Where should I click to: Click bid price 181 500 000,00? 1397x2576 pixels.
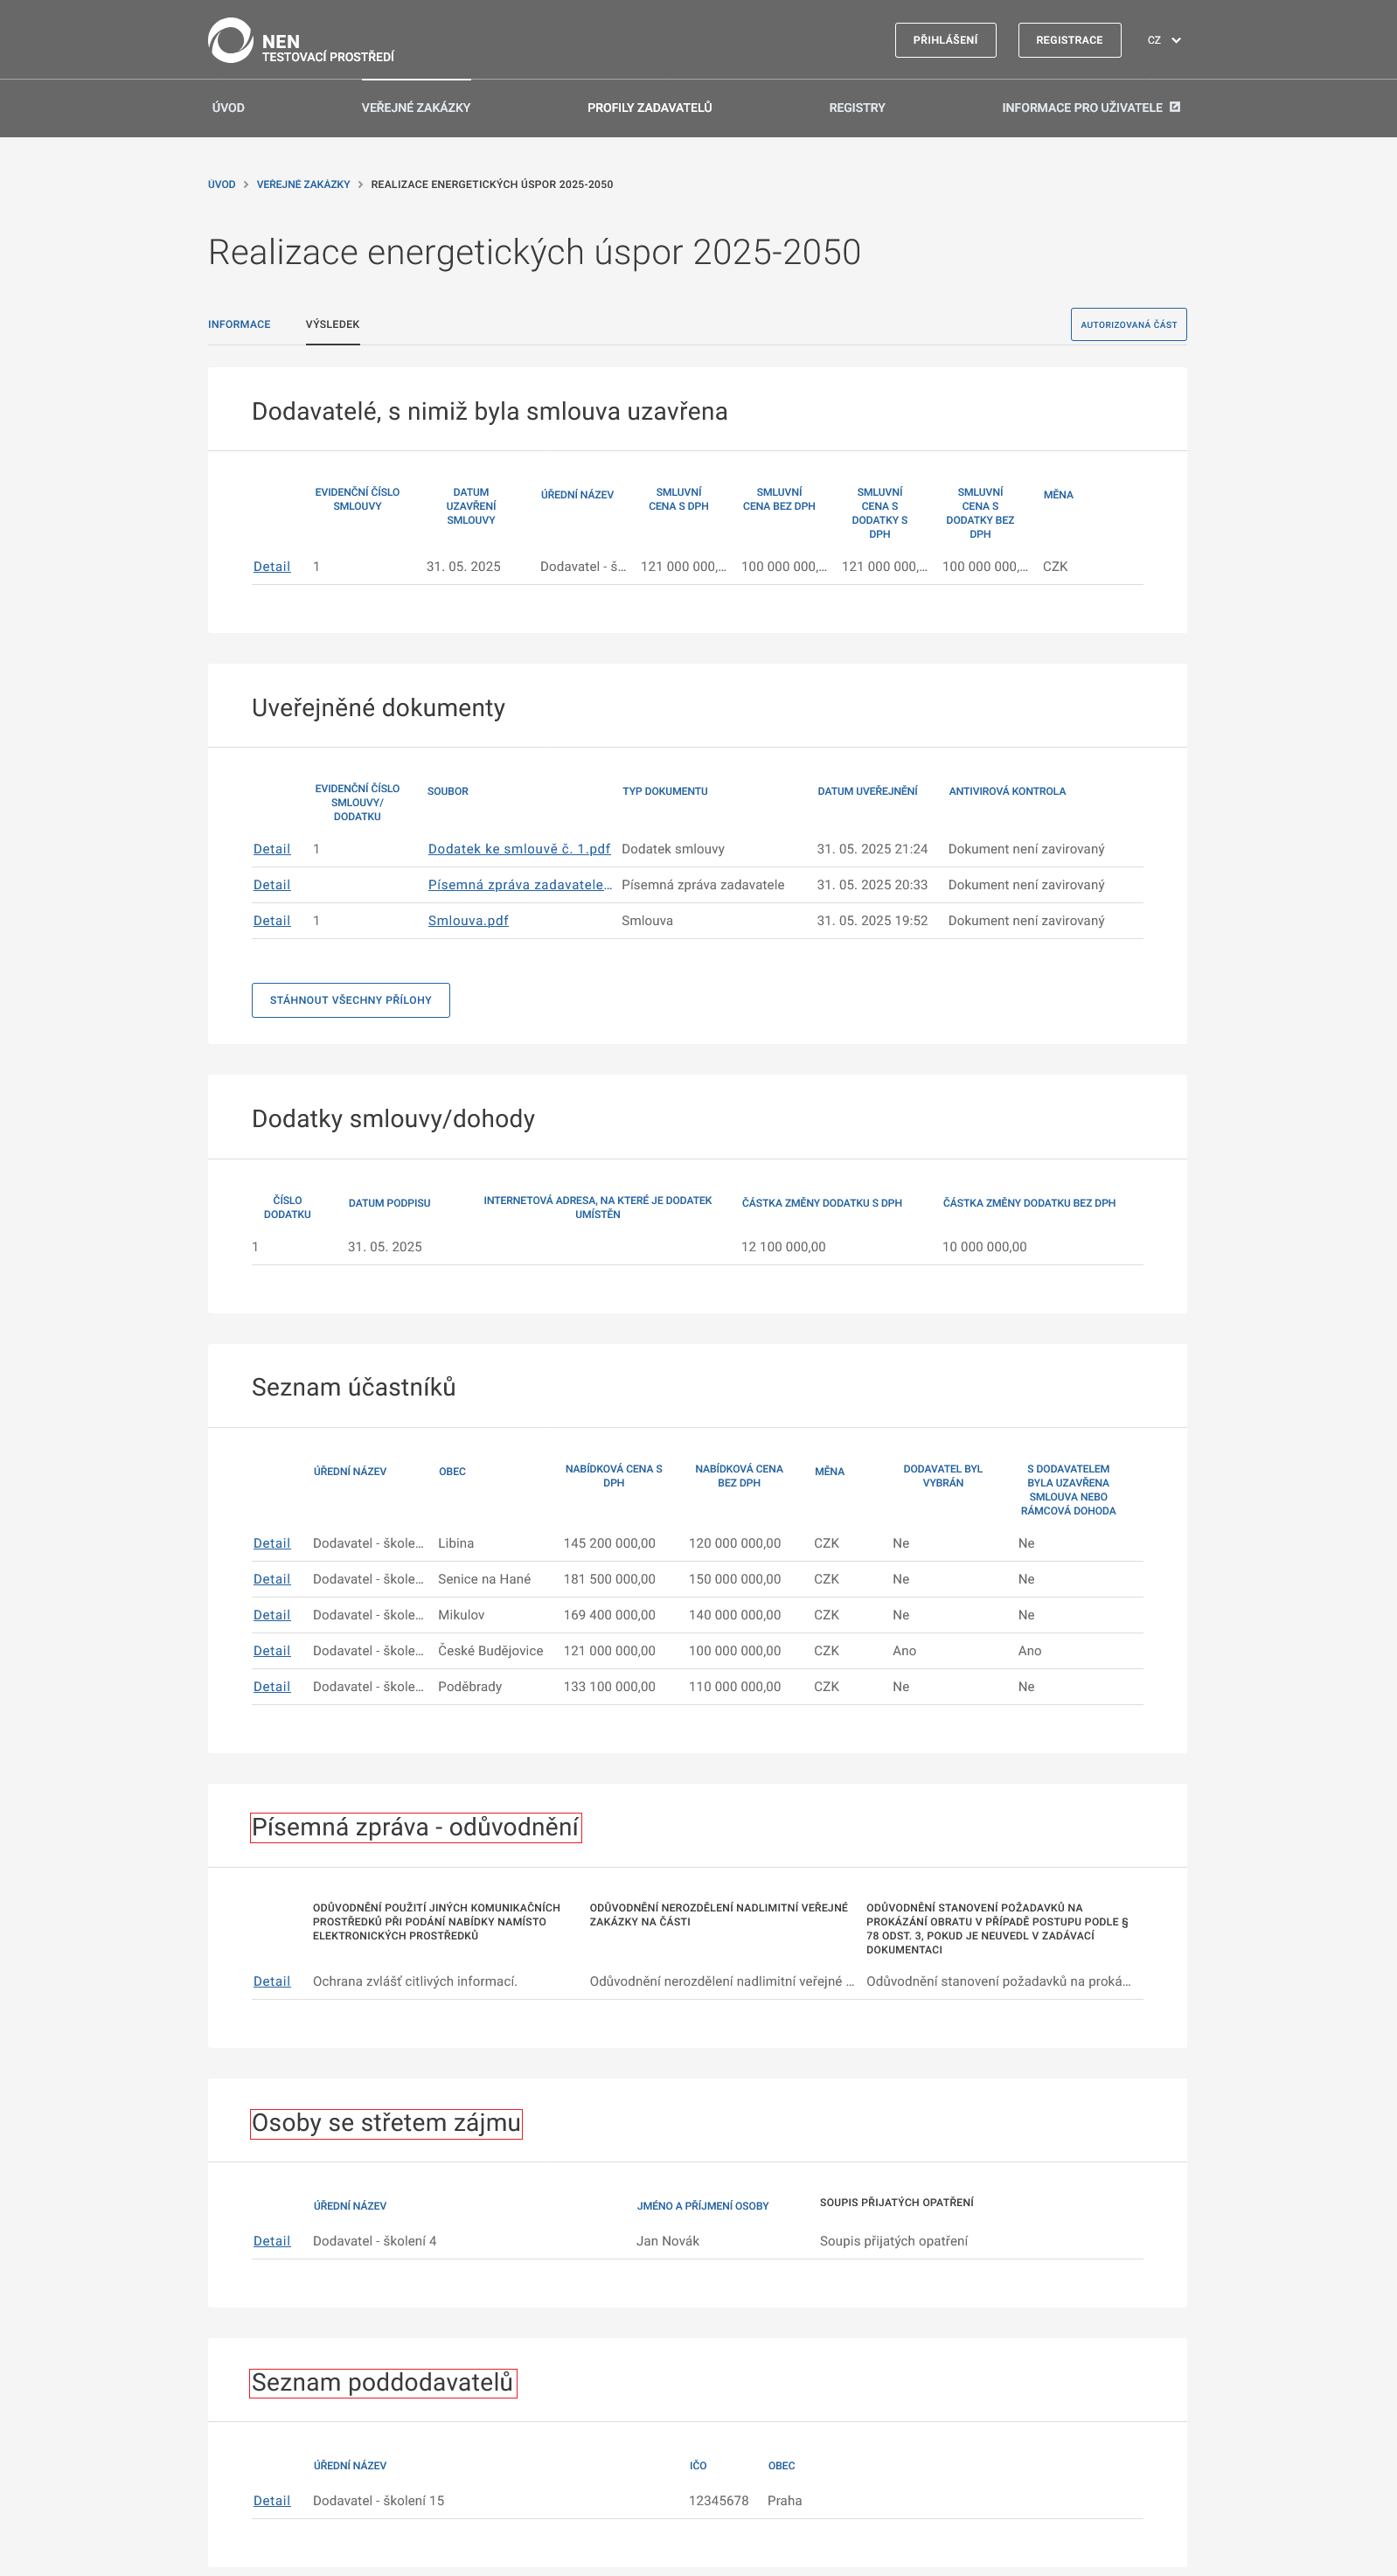[x=610, y=1580]
